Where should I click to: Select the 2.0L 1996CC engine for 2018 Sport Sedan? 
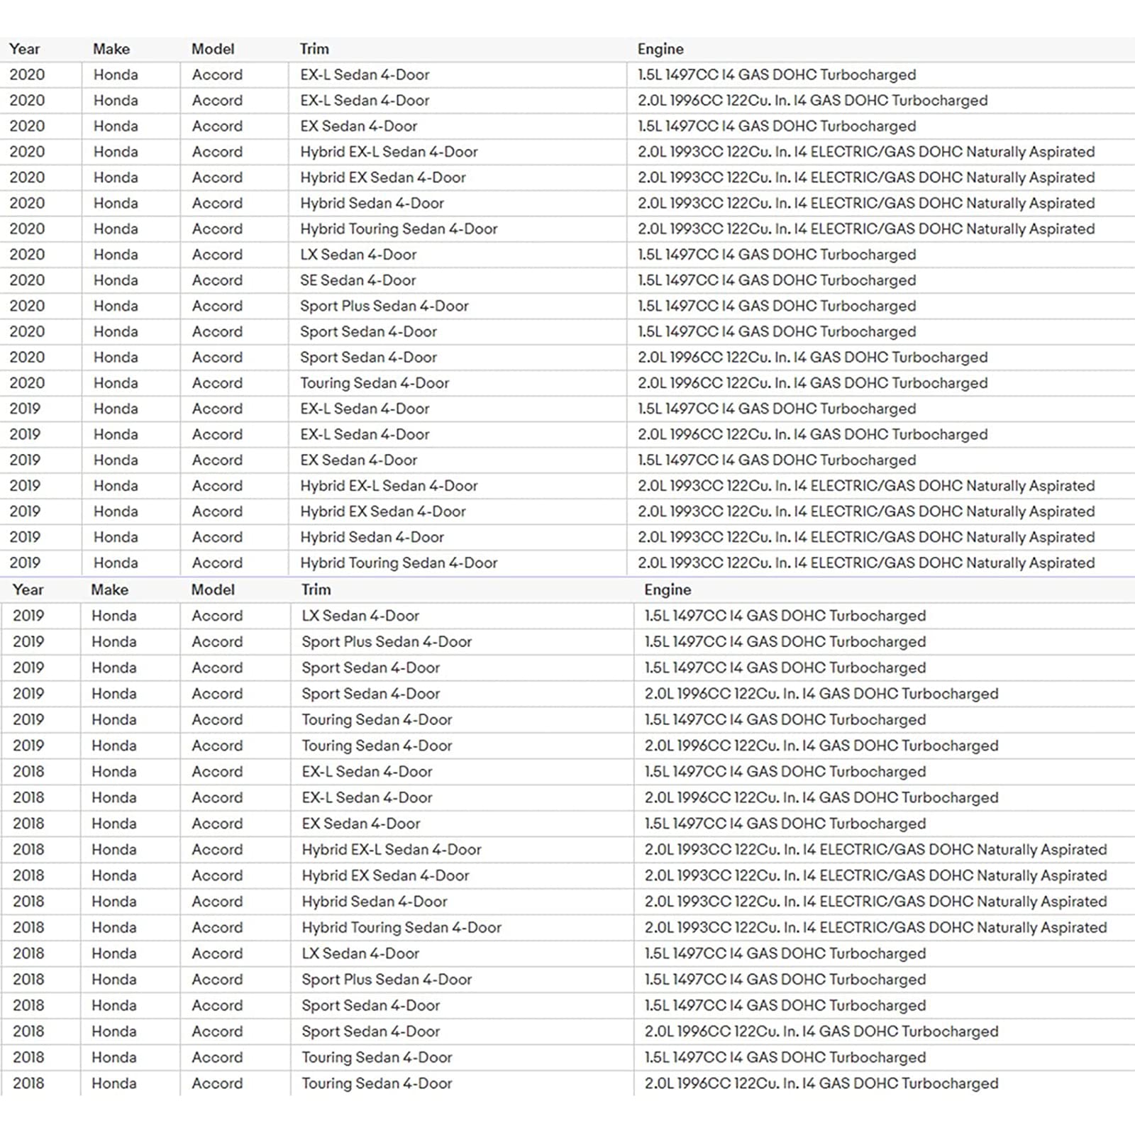(x=885, y=1031)
